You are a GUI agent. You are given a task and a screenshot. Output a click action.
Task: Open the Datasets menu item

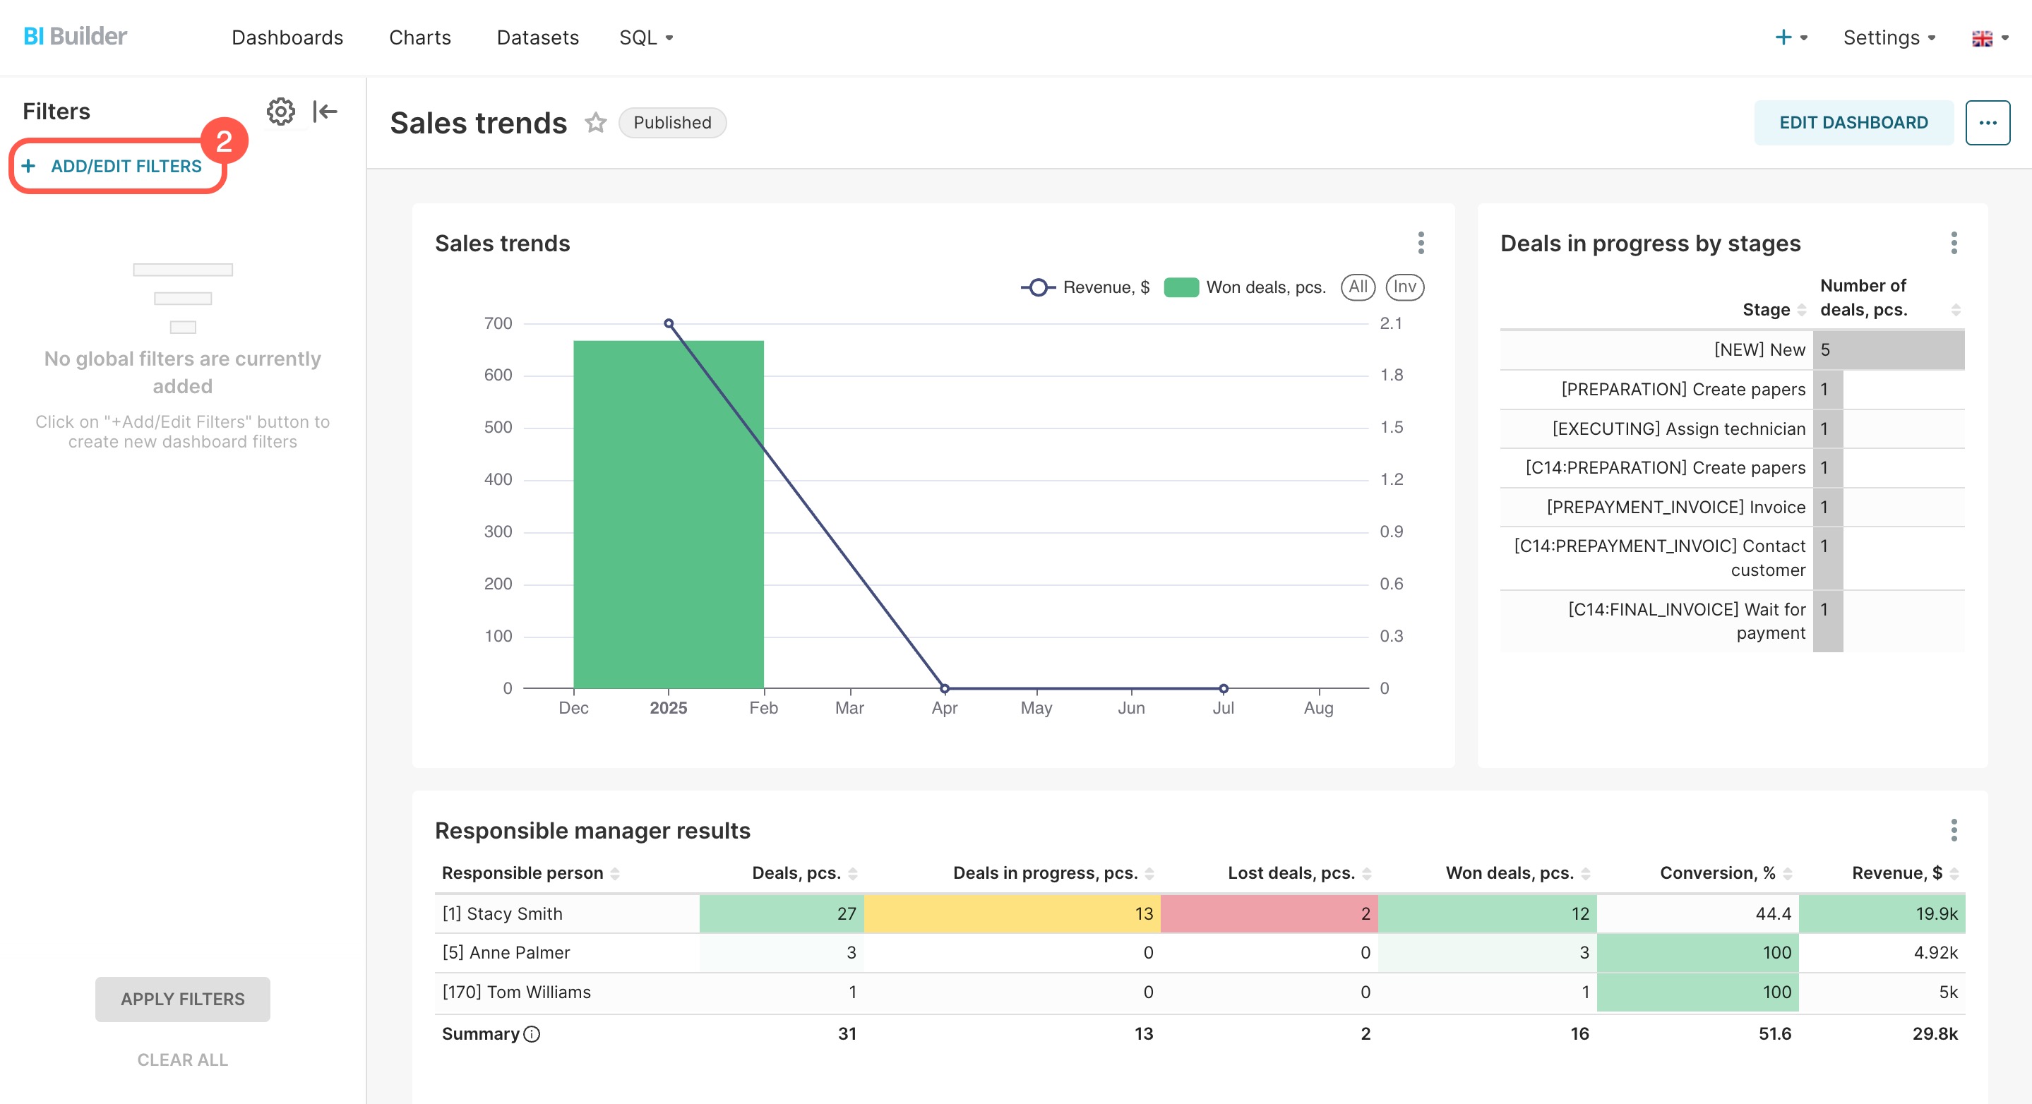(537, 37)
